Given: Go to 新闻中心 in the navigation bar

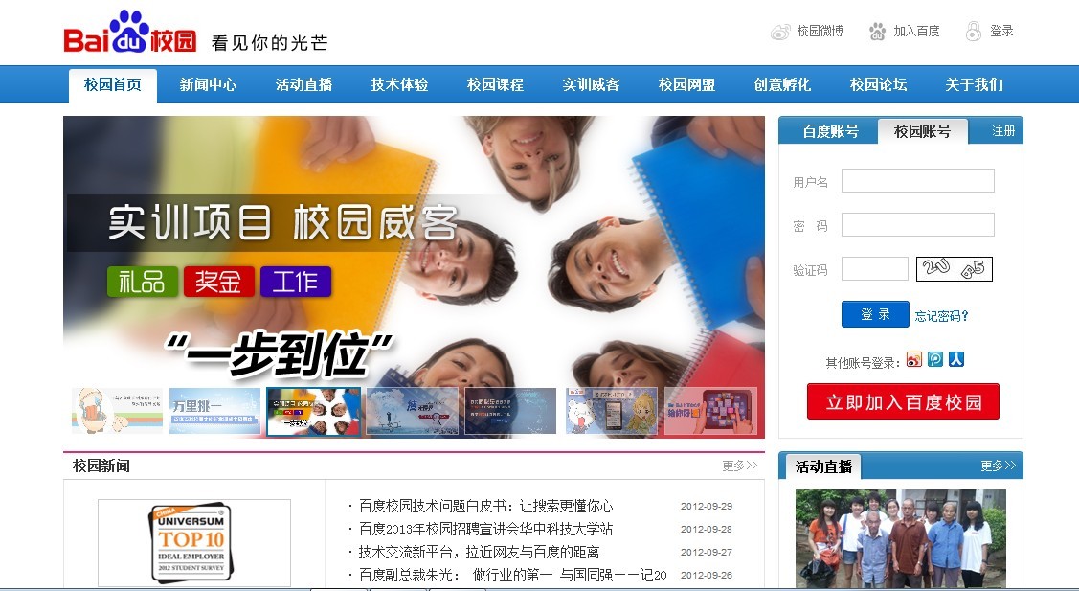Looking at the screenshot, I should (208, 84).
